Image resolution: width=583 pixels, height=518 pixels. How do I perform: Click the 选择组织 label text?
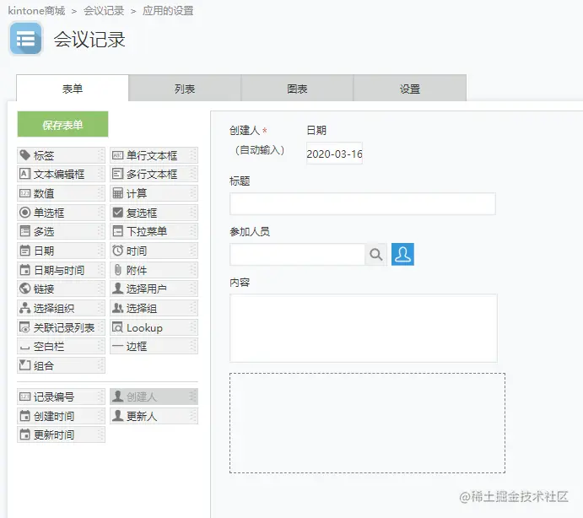(x=54, y=308)
